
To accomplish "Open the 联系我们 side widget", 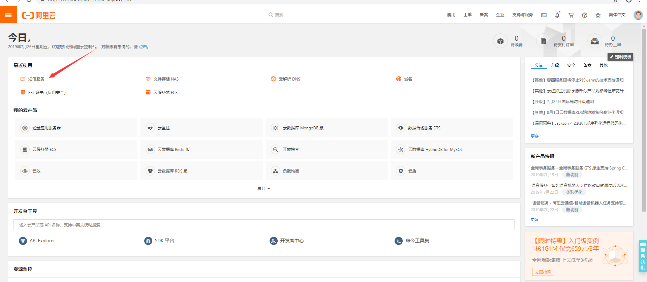I will 643,256.
